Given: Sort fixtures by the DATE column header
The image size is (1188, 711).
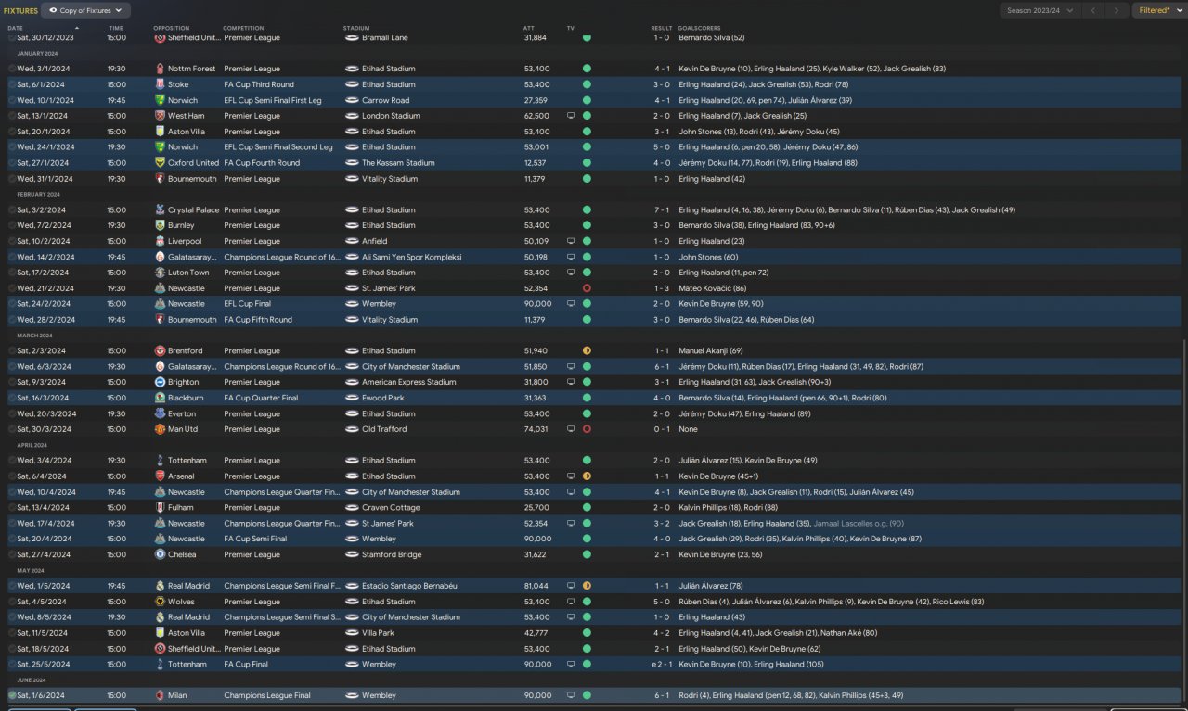Looking at the screenshot, I should (x=15, y=28).
